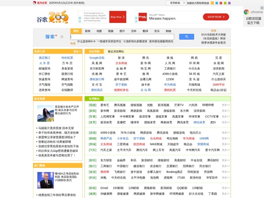Click hot search 什么是协和4+4
This screenshot has width=264, height=198.
click(x=86, y=41)
